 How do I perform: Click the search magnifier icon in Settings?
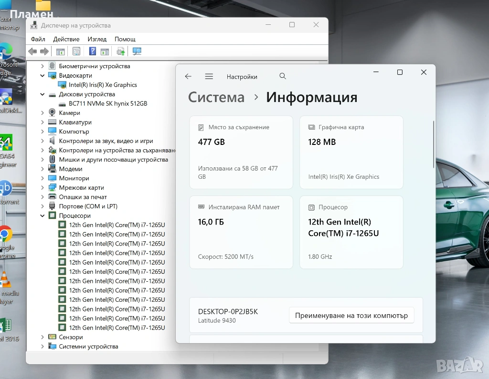pyautogui.click(x=283, y=76)
